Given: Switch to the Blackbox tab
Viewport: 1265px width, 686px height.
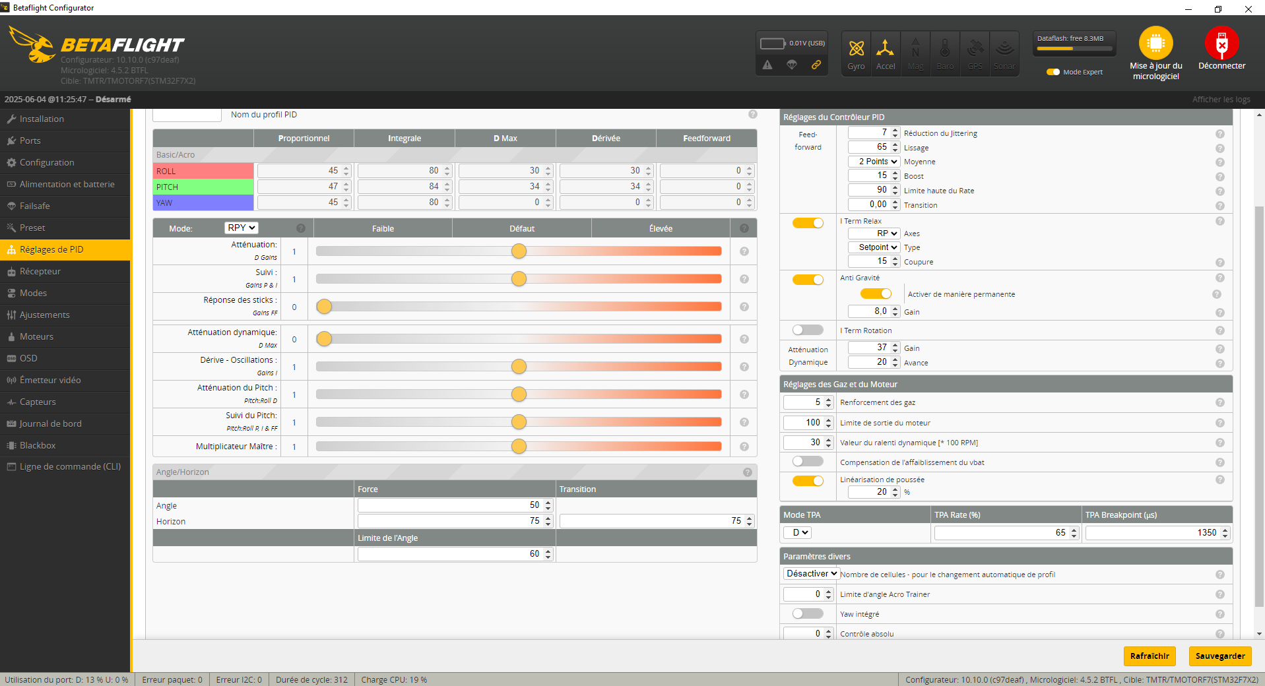Looking at the screenshot, I should click(x=38, y=445).
